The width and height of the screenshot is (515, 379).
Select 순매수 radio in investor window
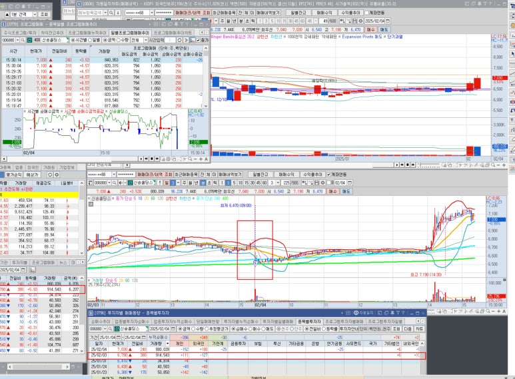tap(233, 329)
